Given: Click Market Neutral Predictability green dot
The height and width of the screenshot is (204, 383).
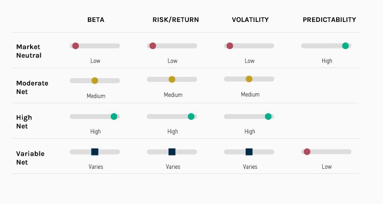Looking at the screenshot, I should [345, 46].
